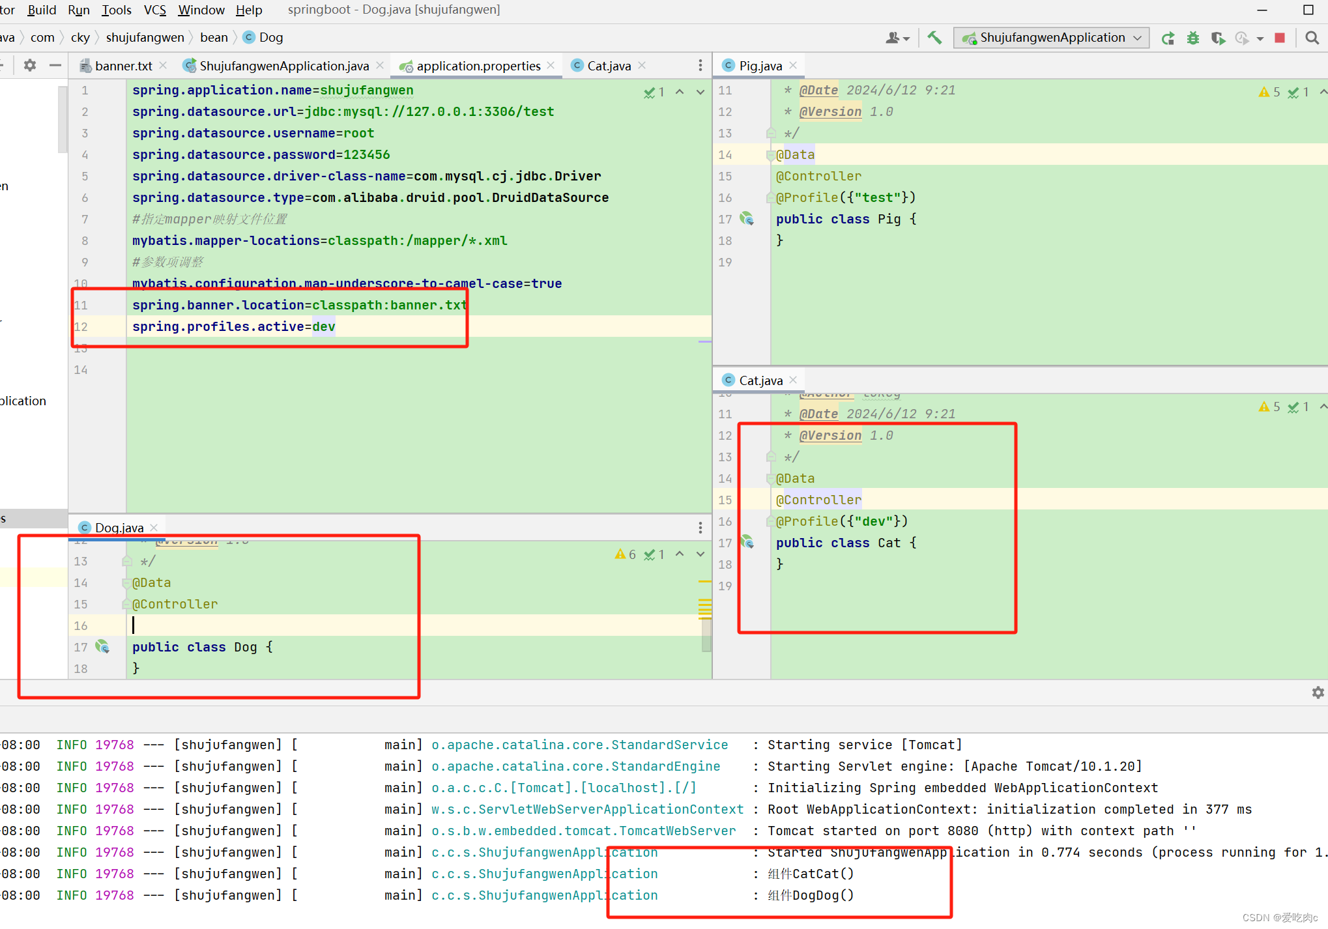Expand the profiler options arrow
Viewport: 1328px width, 929px height.
(x=1260, y=38)
